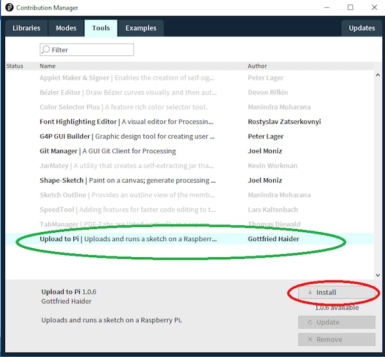
Task: Minimize the Contribution Manager window
Action: [327, 7]
